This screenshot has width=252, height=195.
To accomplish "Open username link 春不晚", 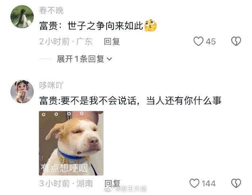I will point(51,11).
